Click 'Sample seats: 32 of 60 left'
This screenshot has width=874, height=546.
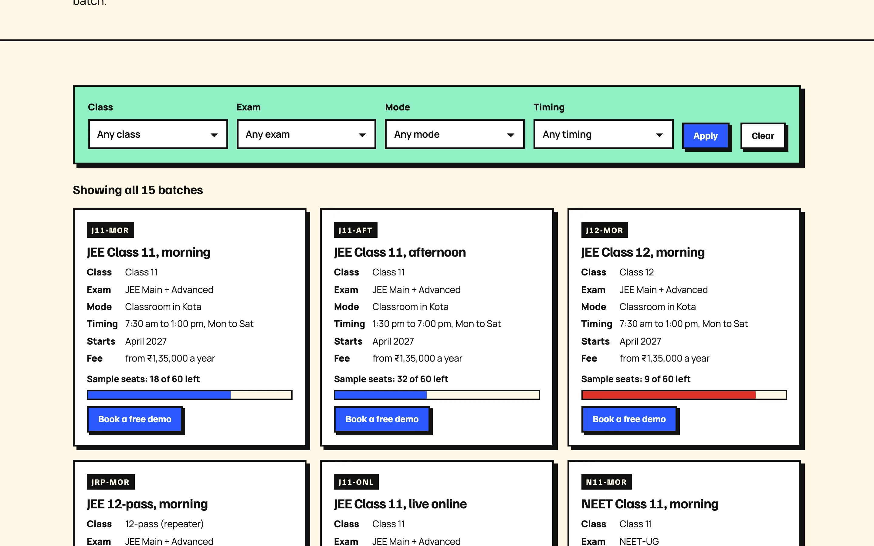coord(391,379)
